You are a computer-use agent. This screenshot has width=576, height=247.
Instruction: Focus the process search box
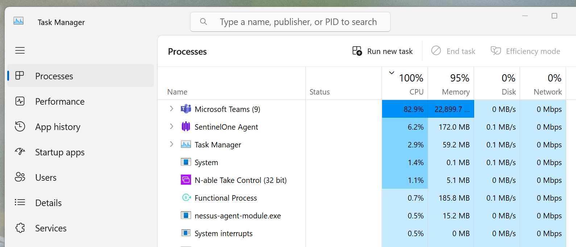(290, 22)
